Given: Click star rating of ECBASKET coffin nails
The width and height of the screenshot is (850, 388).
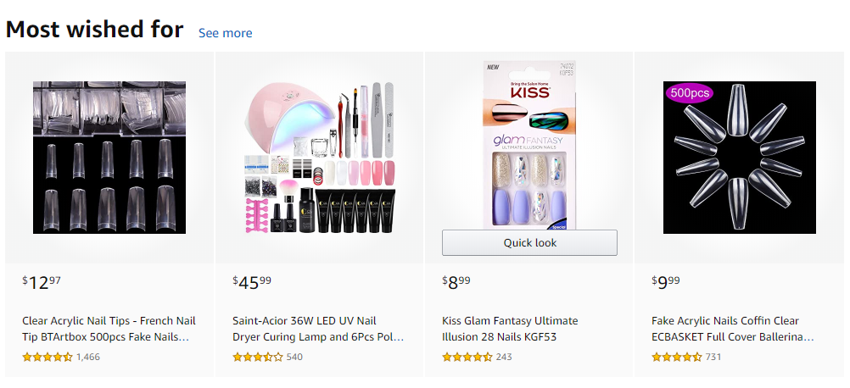Looking at the screenshot, I should (x=677, y=358).
